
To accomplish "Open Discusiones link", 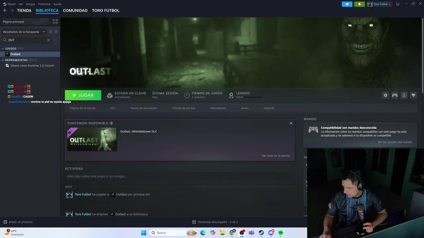I will tap(218, 108).
